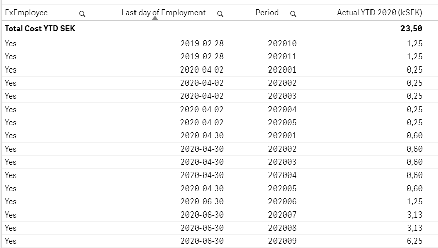Click sort arrow under Last day of Employment
Viewport: 438px width, 248px height.
pos(155,18)
